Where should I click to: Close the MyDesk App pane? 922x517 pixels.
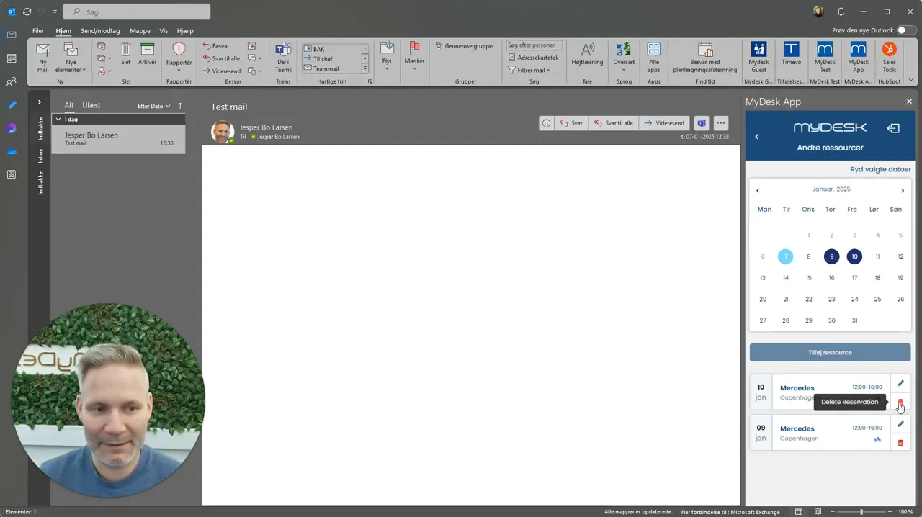(x=909, y=102)
